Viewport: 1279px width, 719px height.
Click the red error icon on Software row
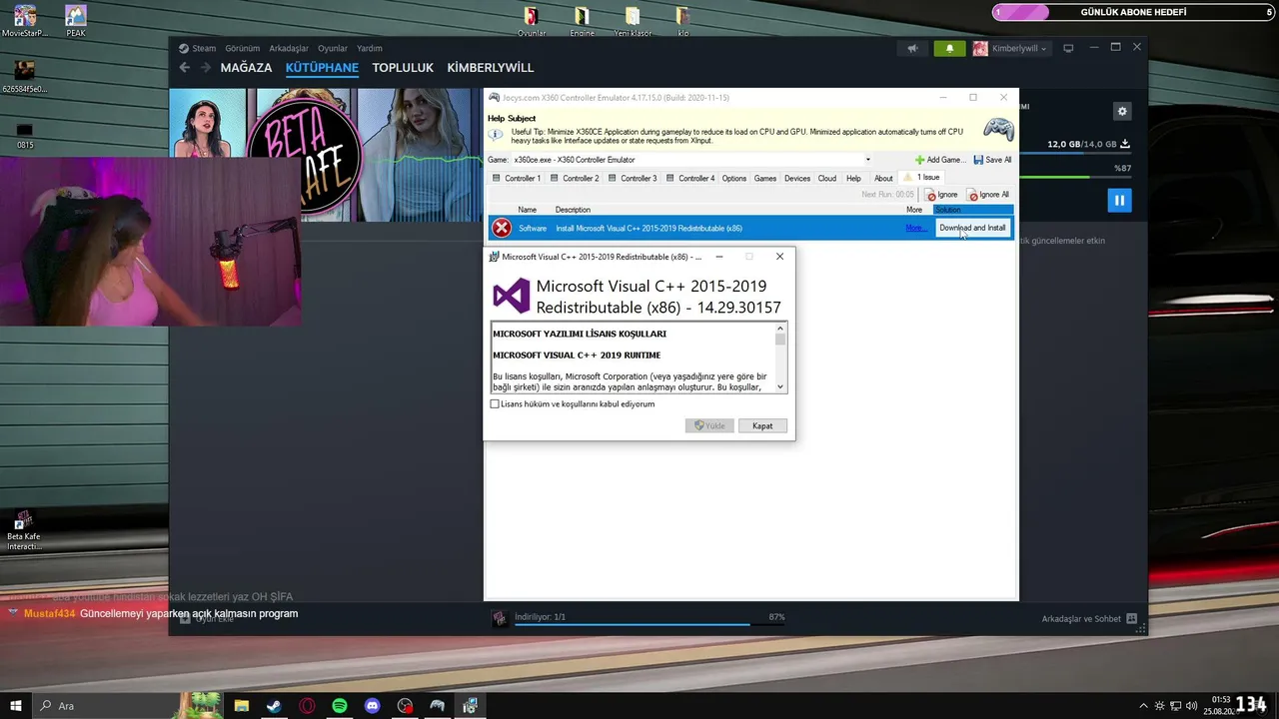[x=502, y=228]
